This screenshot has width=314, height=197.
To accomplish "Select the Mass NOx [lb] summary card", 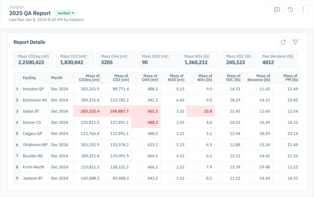I will 200,60.
